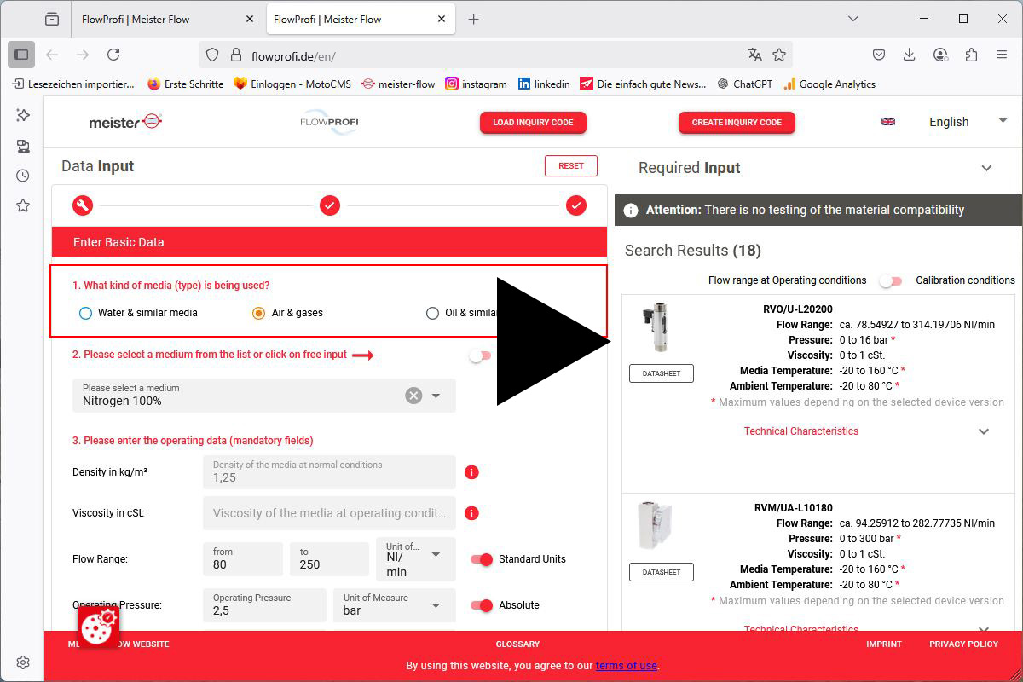Click the wrench step icon
The image size is (1023, 682).
83,205
